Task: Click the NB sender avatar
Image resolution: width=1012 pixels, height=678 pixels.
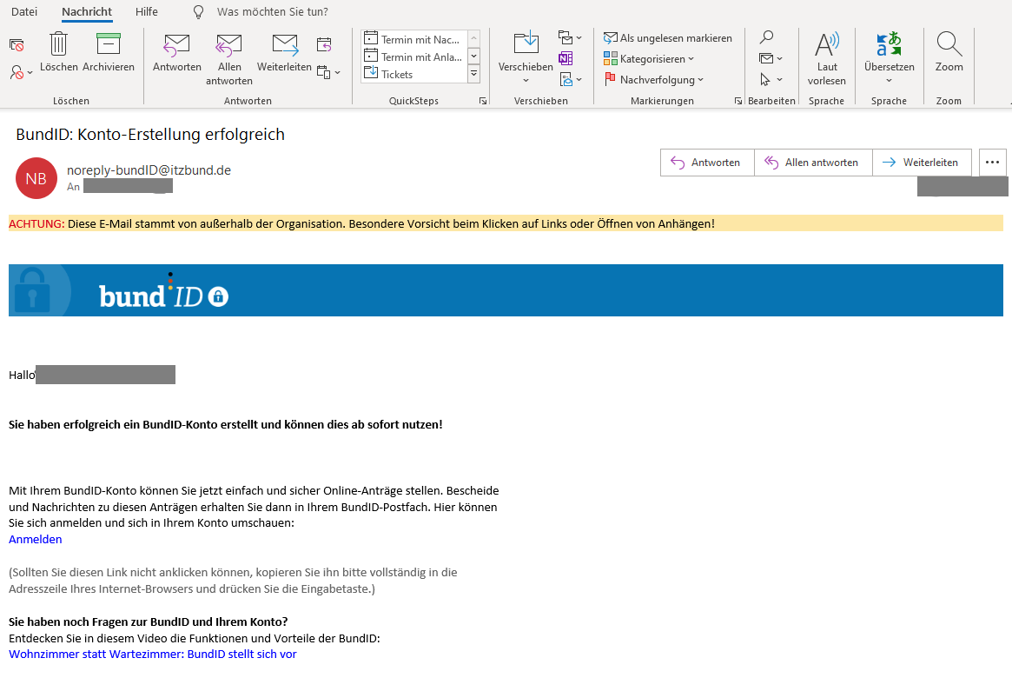Action: coord(36,178)
